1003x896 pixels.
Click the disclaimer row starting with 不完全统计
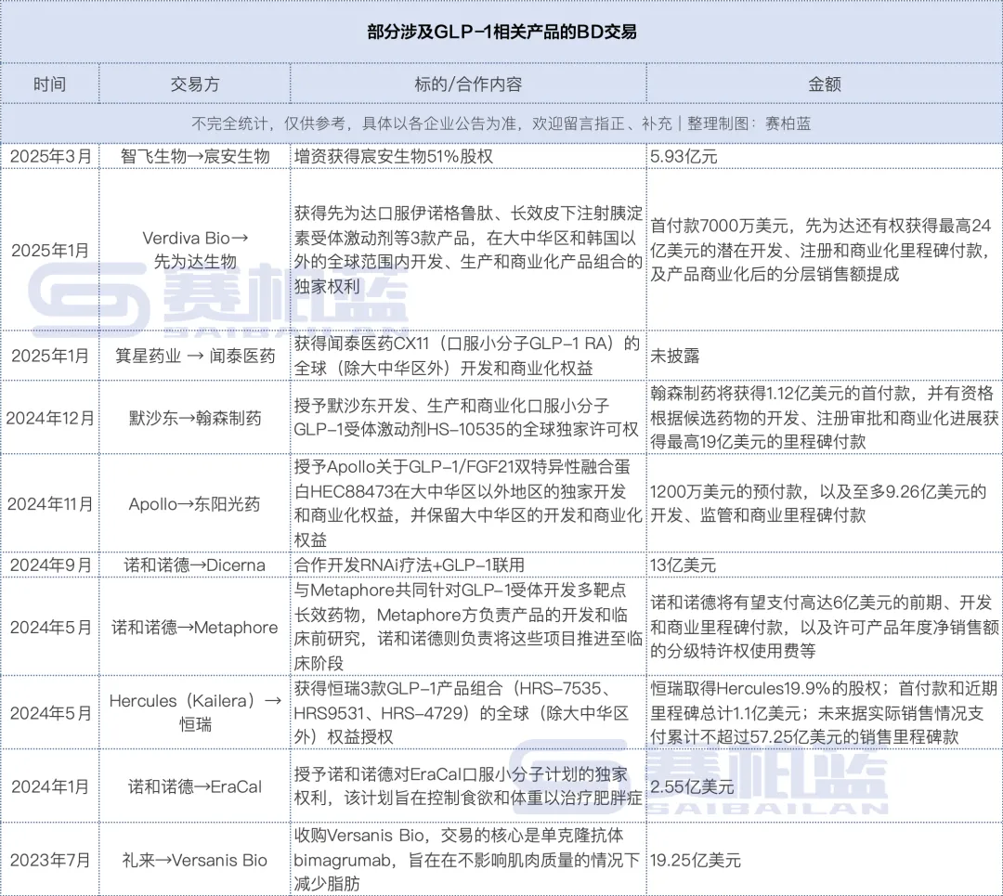501,123
